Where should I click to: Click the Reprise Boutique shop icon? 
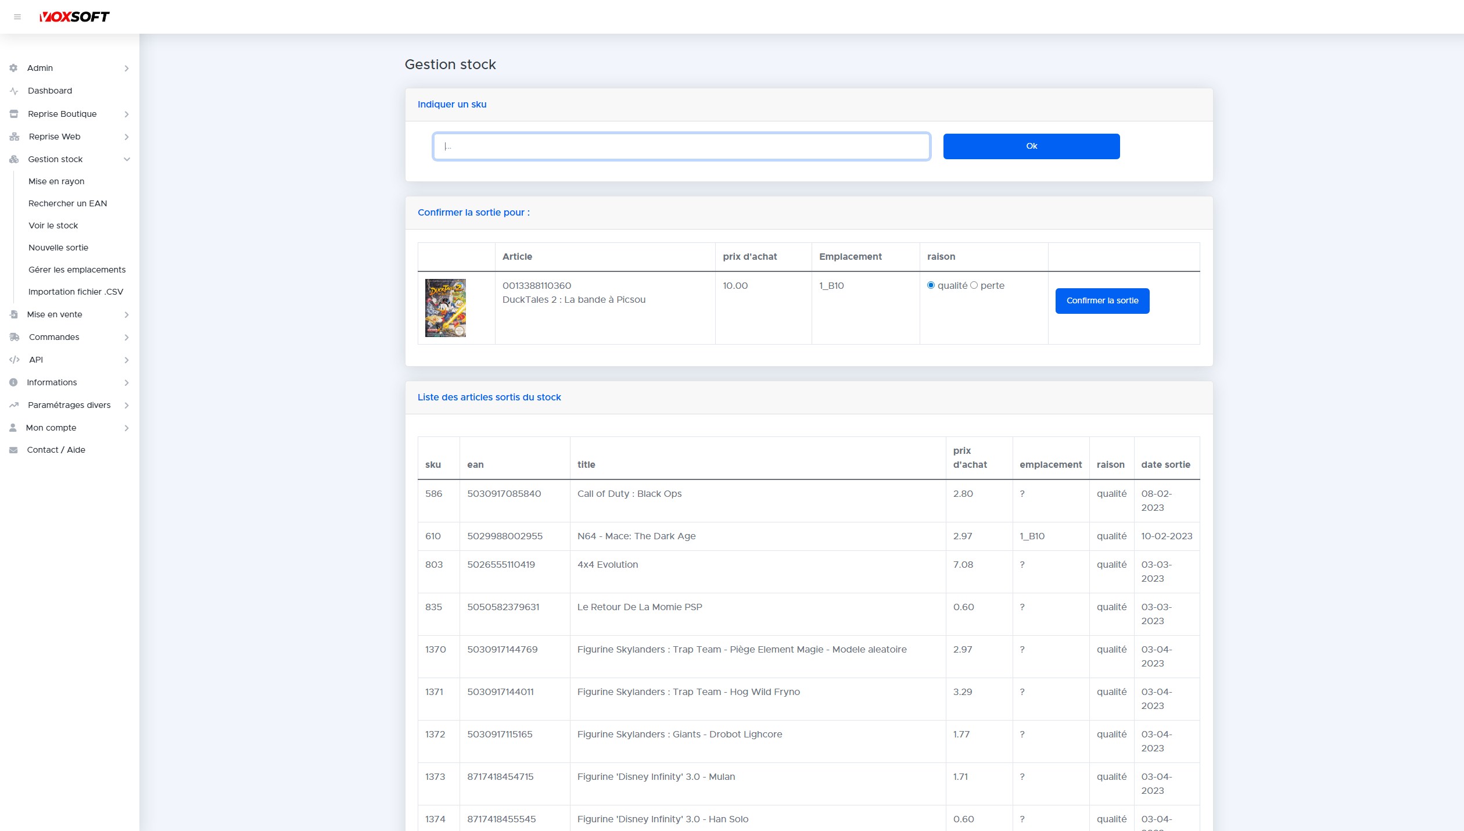pyautogui.click(x=14, y=114)
